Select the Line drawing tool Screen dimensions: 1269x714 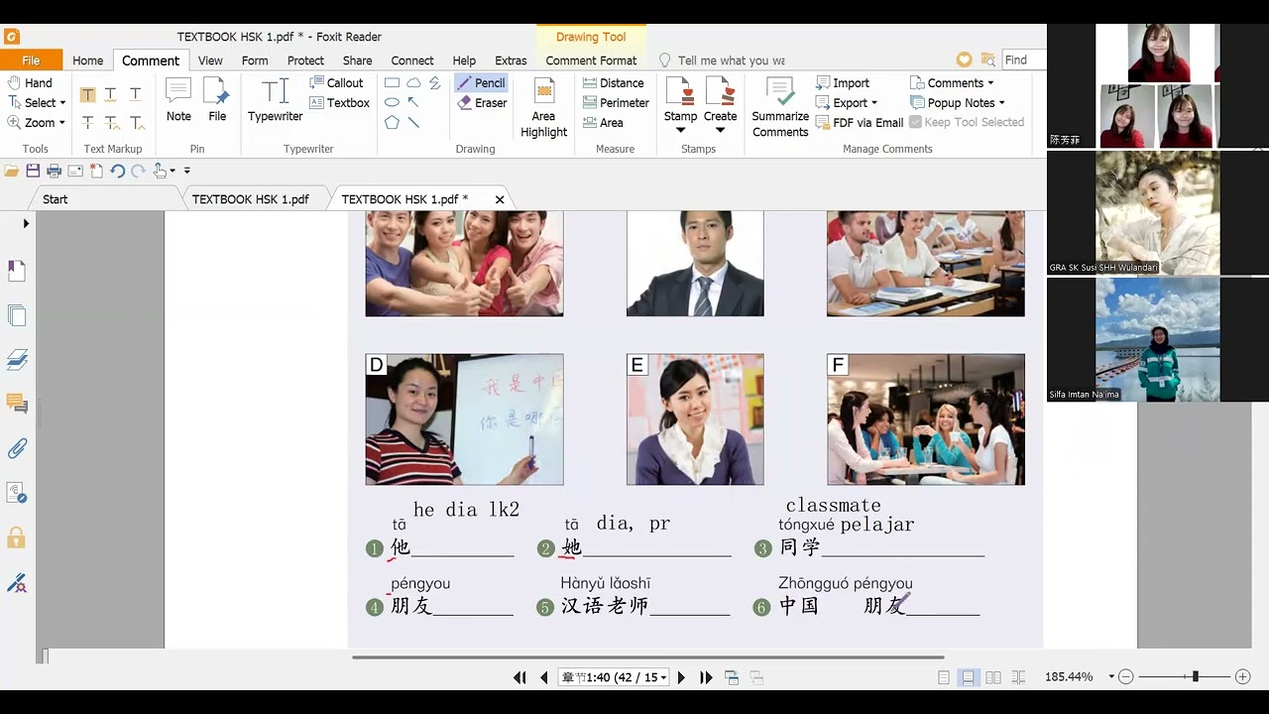point(413,122)
